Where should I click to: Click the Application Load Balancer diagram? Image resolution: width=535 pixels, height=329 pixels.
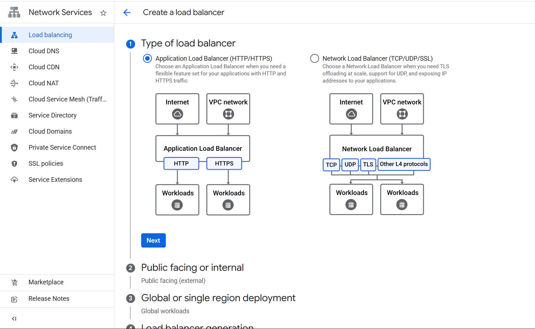(203, 154)
